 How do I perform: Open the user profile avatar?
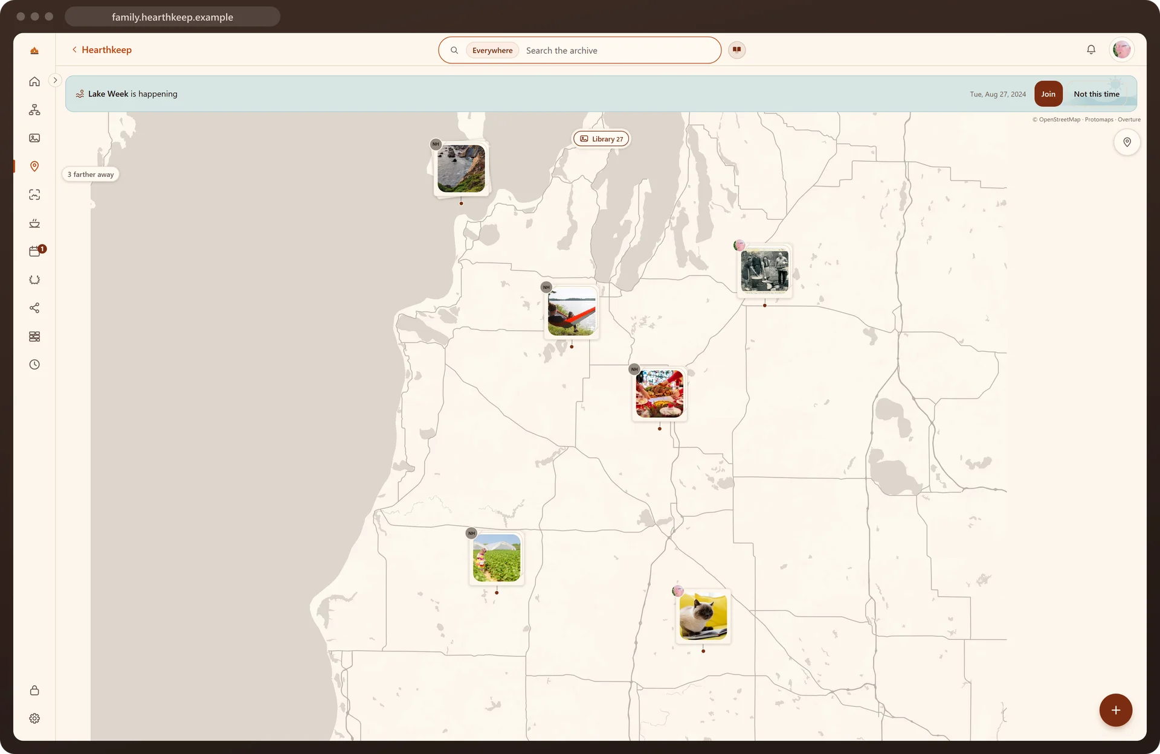[x=1122, y=50]
